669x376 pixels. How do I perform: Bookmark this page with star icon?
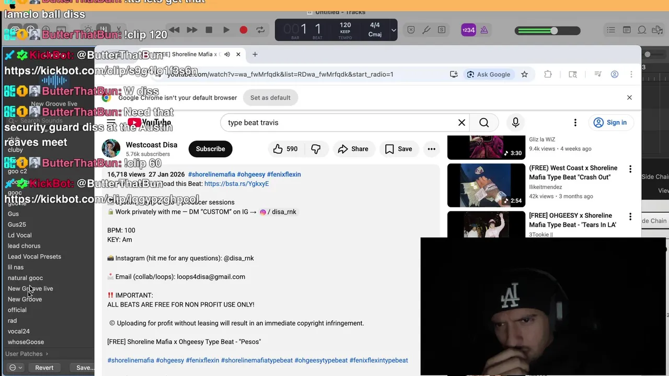[524, 74]
